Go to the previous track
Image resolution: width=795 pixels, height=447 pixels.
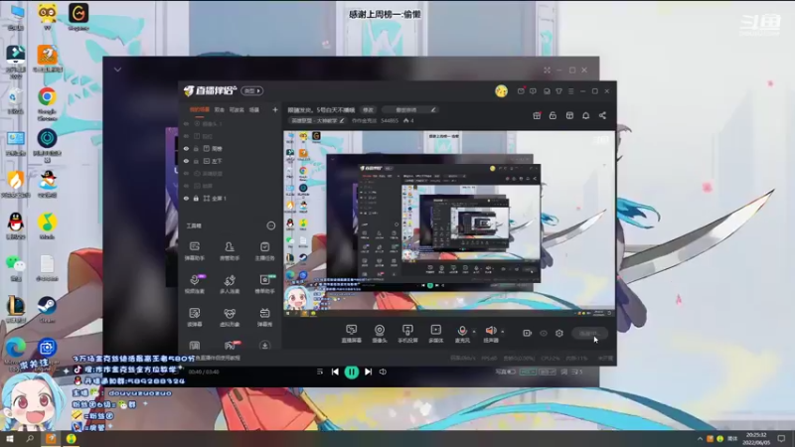pos(335,372)
